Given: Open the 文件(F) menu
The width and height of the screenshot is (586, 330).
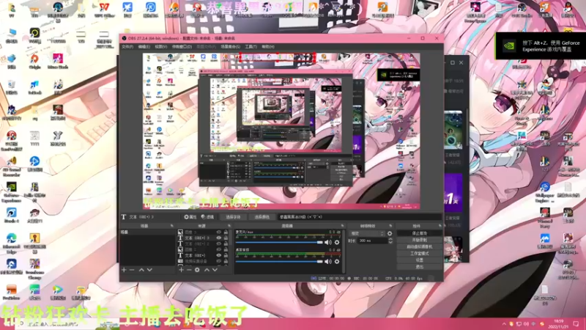Looking at the screenshot, I should pos(127,47).
